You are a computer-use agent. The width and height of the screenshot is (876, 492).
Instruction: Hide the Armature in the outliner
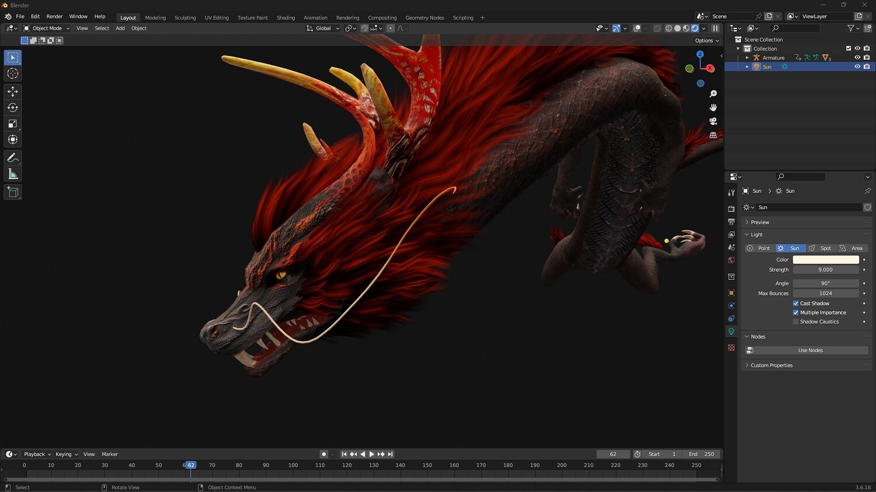click(x=857, y=58)
